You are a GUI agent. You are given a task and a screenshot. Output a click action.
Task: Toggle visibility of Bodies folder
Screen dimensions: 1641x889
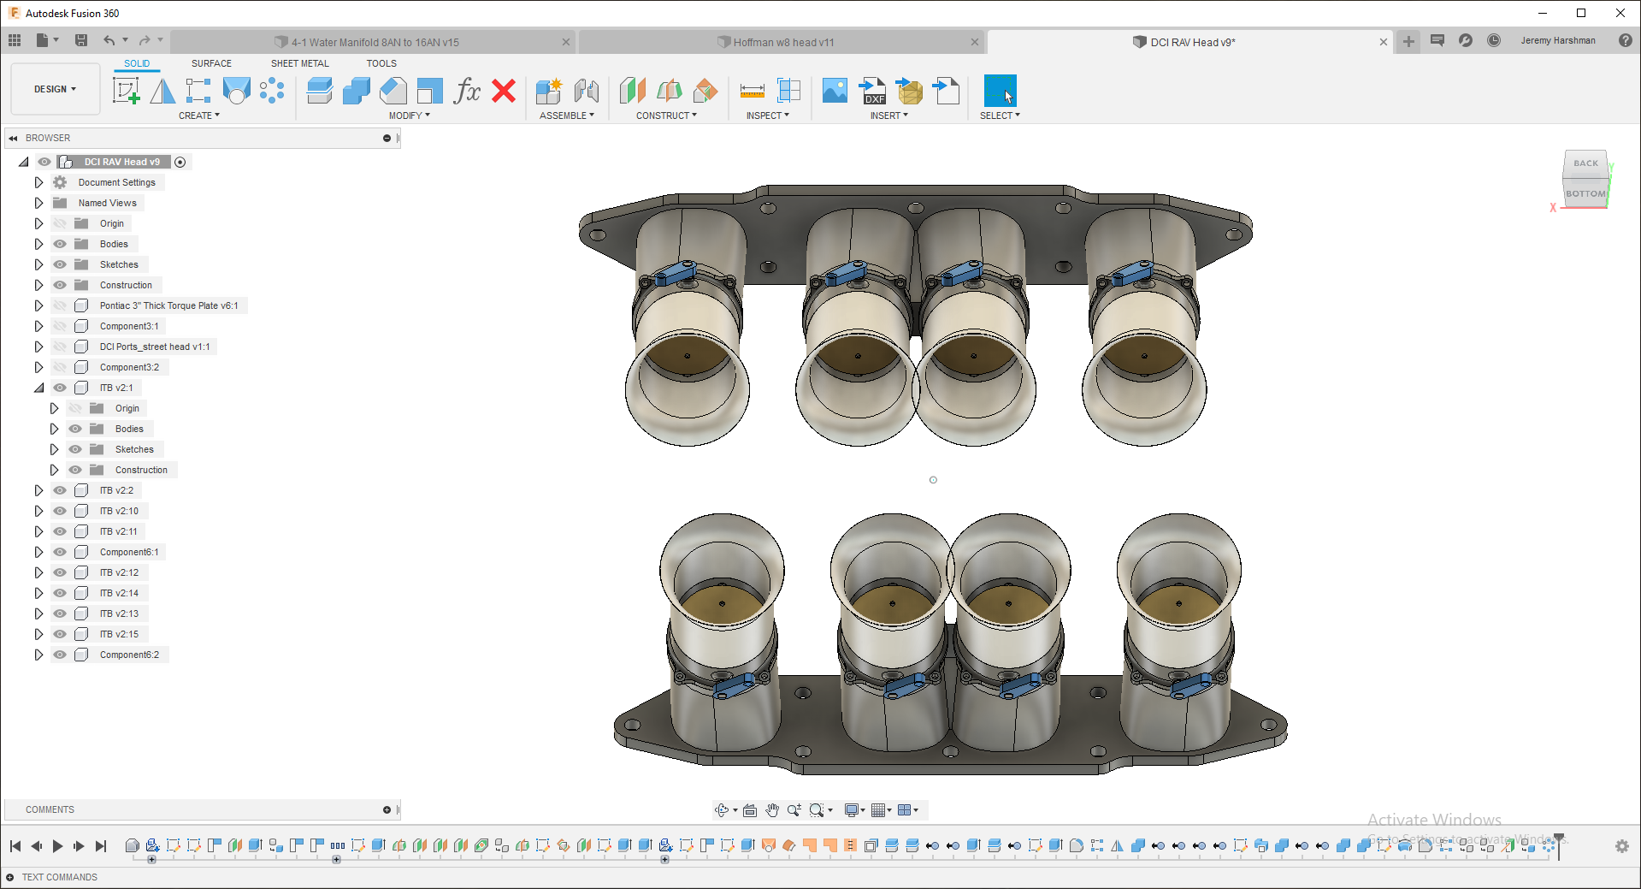pos(60,244)
